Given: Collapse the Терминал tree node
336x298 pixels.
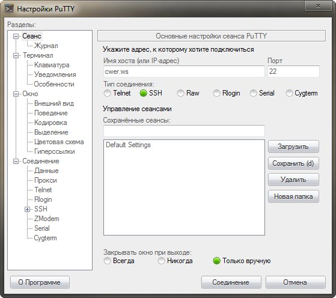Looking at the screenshot, I should [16, 55].
